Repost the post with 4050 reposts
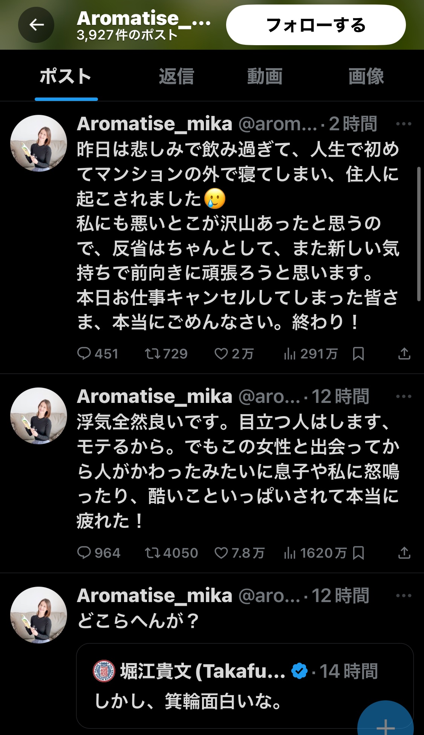Image resolution: width=424 pixels, height=735 pixels. tap(153, 553)
